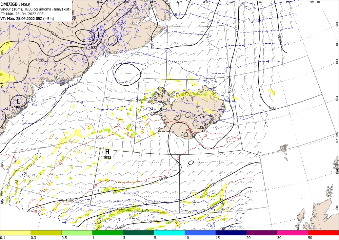Click the '50' legend tick value
This screenshot has height=240, width=339.
(310, 238)
